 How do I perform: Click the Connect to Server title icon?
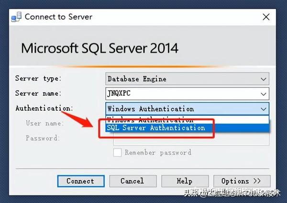click(x=16, y=17)
